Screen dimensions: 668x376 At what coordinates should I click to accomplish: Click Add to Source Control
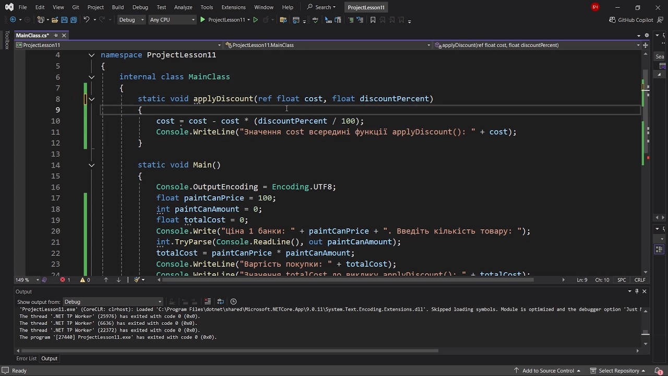click(x=548, y=371)
